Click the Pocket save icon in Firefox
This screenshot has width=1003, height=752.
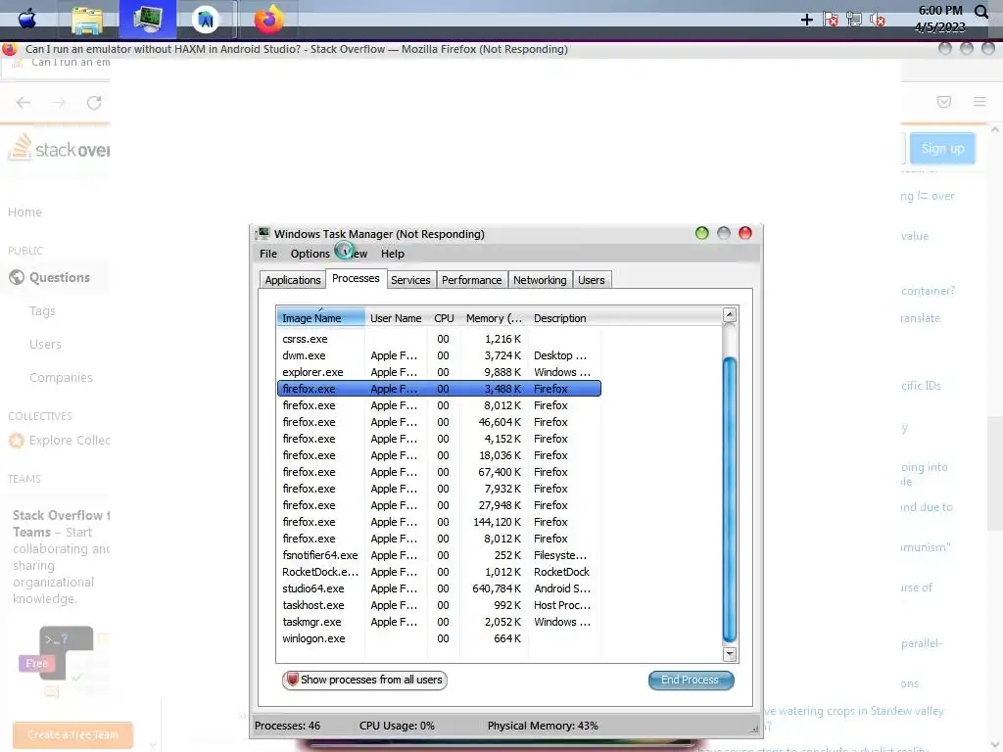point(944,102)
